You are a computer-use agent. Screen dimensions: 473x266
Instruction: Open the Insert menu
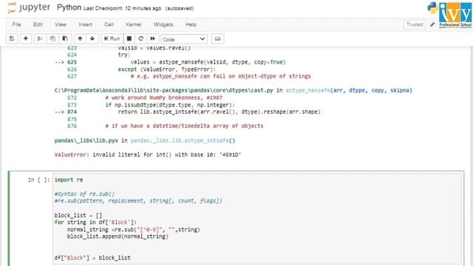pyautogui.click(x=86, y=24)
